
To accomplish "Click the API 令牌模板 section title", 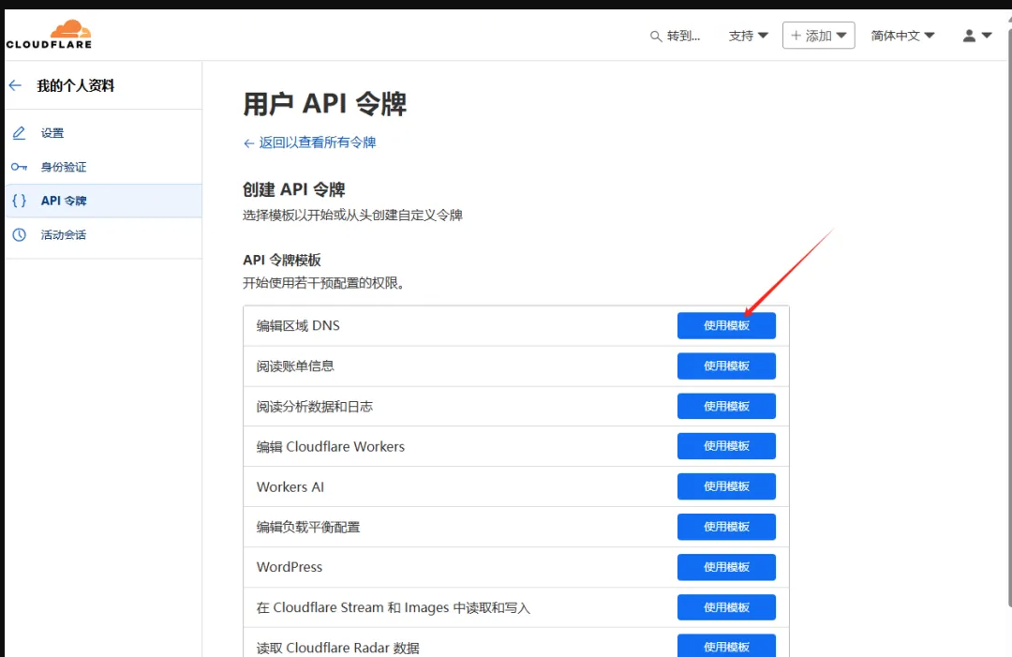I will point(281,261).
